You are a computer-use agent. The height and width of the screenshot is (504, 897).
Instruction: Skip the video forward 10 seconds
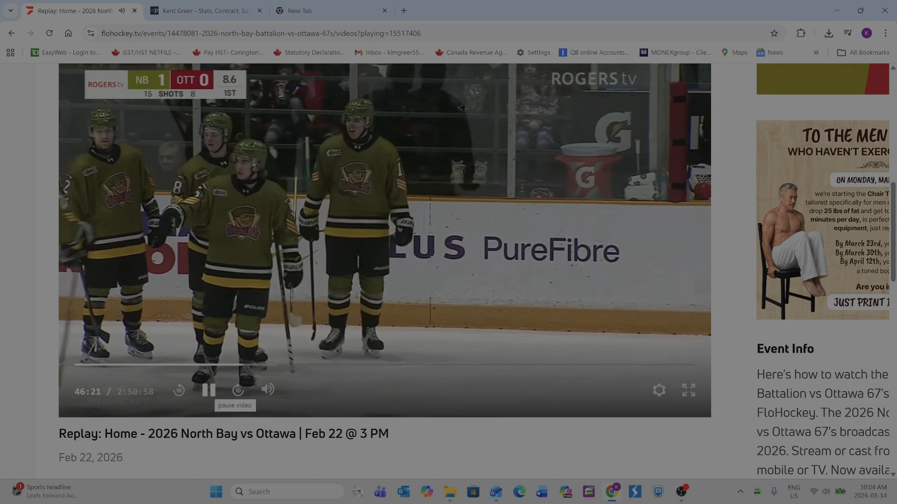(x=238, y=390)
